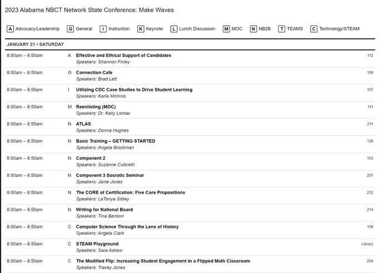Click speaker name Angela Brockman

tap(116, 148)
